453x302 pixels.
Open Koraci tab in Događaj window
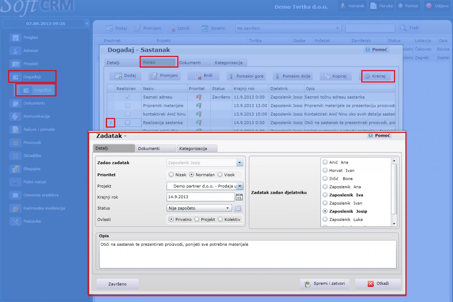pos(158,62)
